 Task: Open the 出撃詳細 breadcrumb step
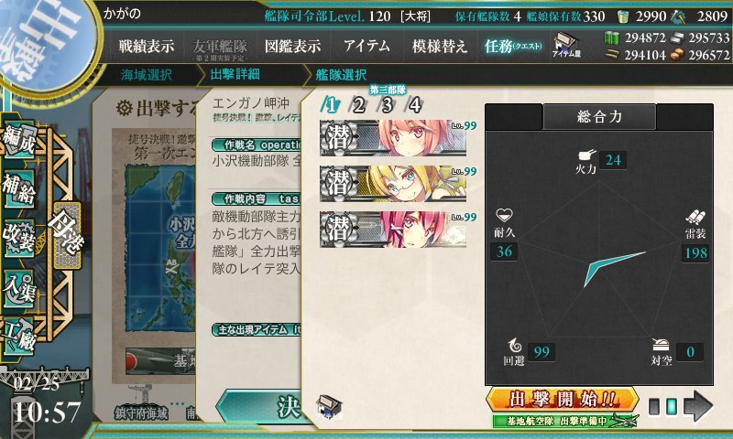tap(235, 74)
